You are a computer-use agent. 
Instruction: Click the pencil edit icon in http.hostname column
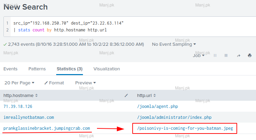[x=126, y=95]
